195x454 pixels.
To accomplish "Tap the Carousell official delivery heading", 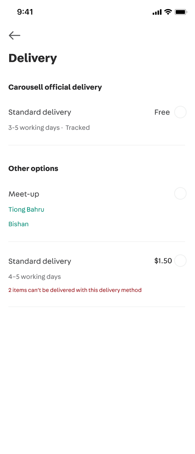I will pyautogui.click(x=55, y=87).
